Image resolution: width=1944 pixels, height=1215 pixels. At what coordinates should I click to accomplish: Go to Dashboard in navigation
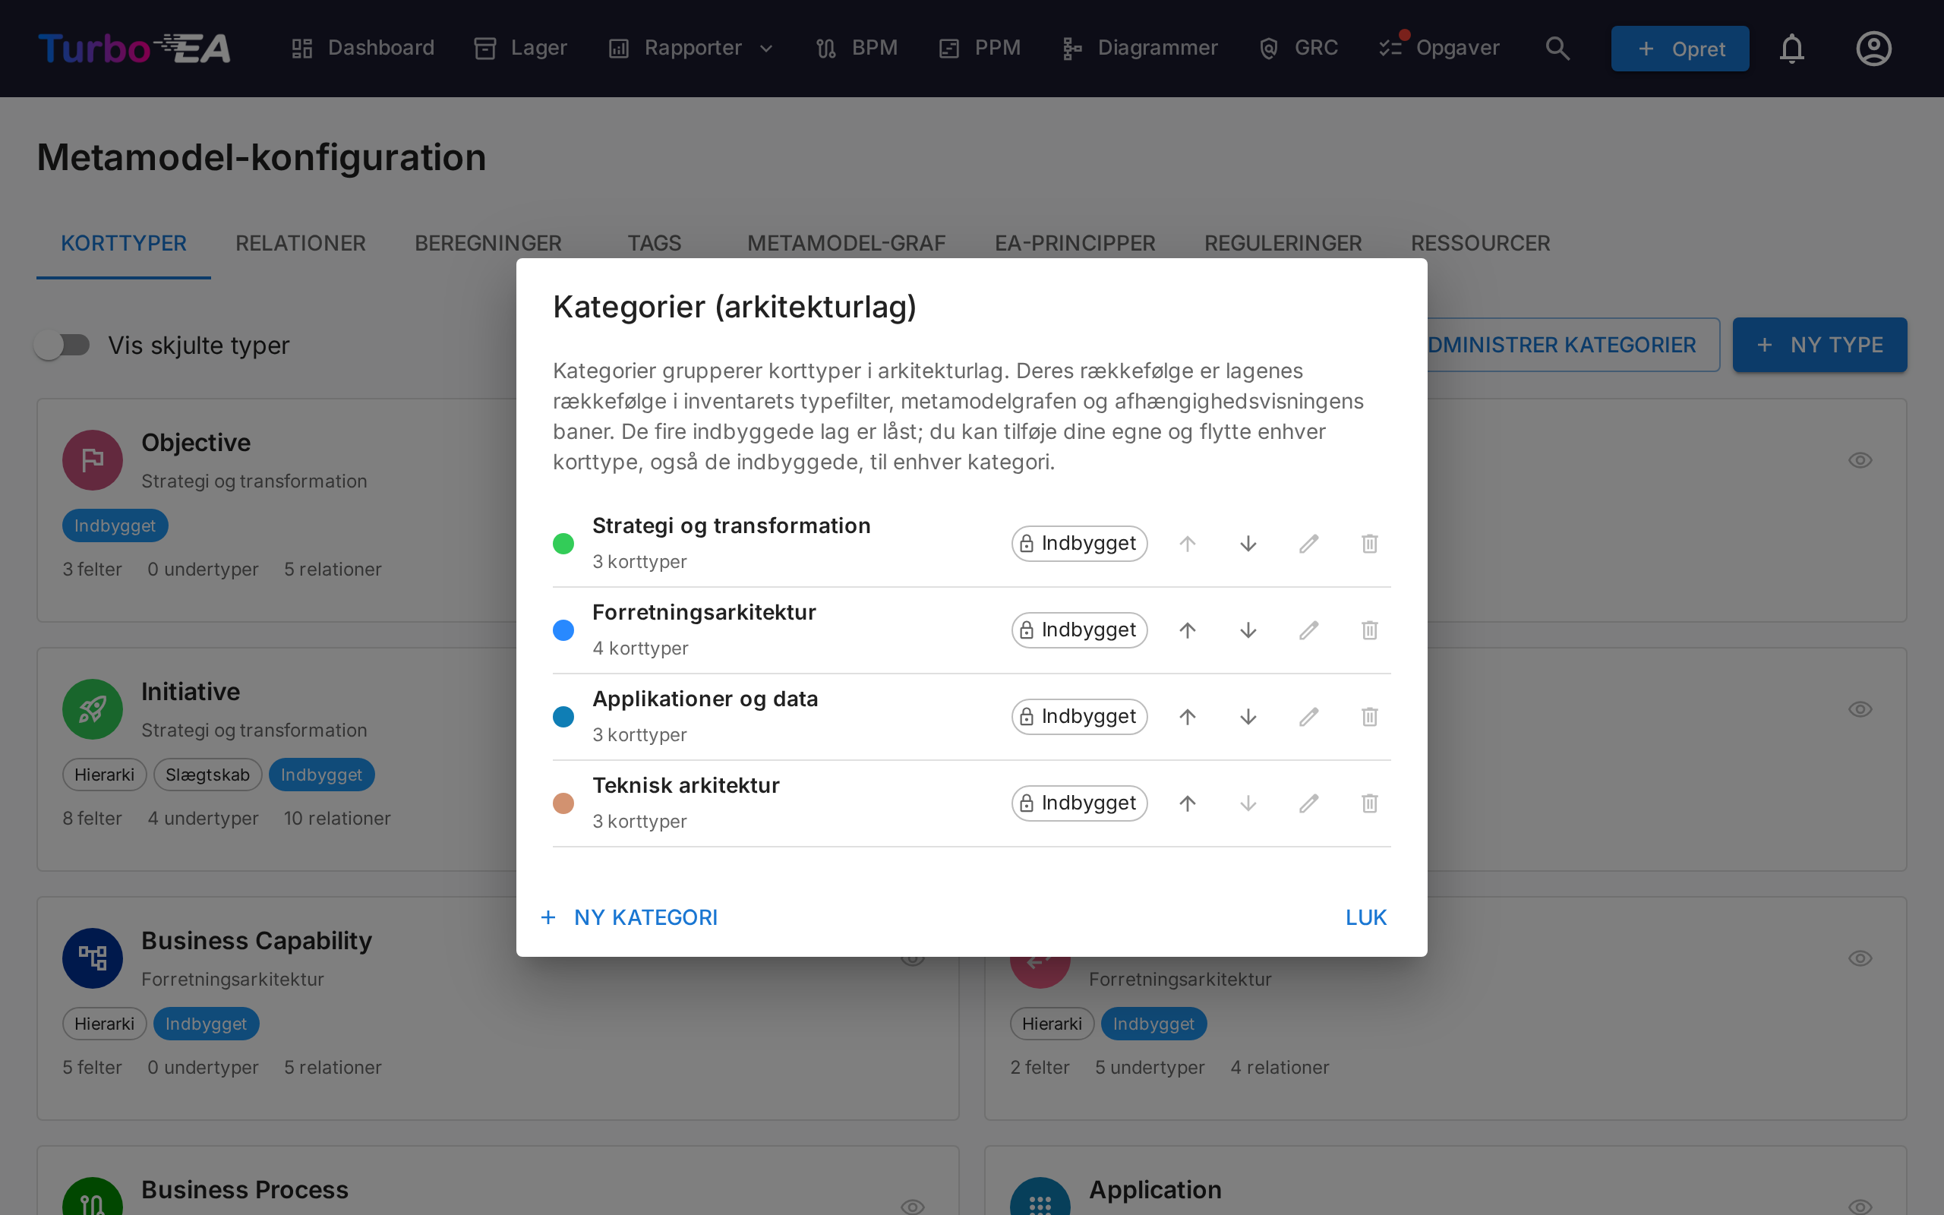362,48
